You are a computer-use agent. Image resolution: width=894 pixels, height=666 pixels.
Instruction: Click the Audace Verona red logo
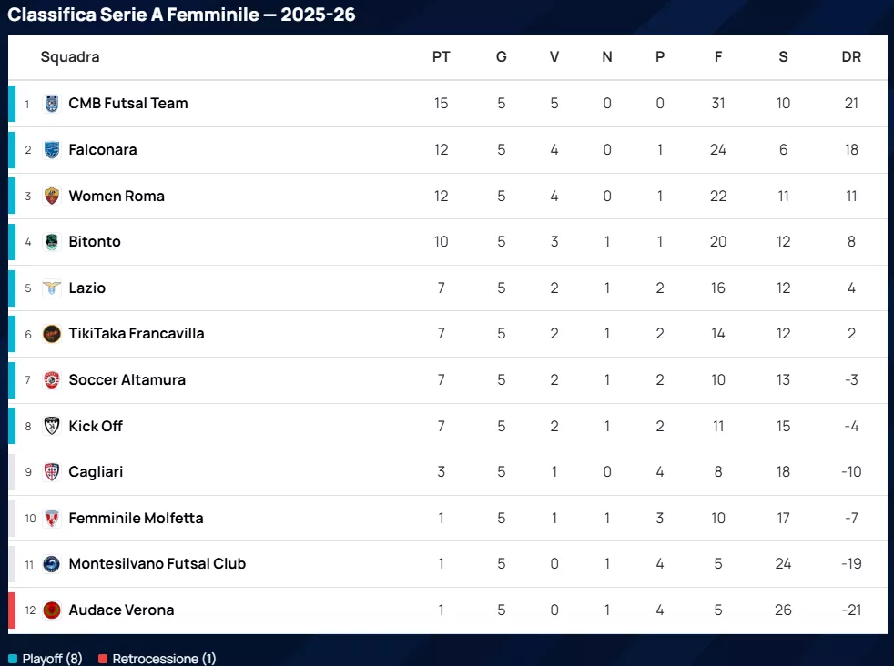click(x=52, y=610)
